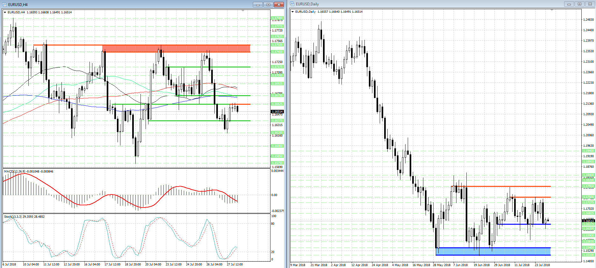Click the current price tag 1.16514 on the H4 scale
The height and width of the screenshot is (268, 596).
277,112
